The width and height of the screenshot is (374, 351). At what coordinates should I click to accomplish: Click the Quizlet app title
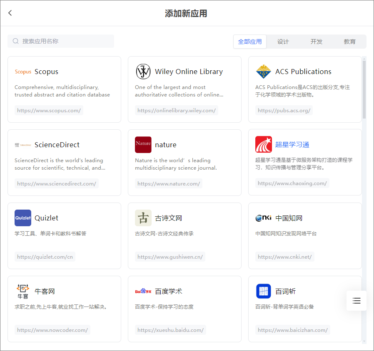coord(46,218)
